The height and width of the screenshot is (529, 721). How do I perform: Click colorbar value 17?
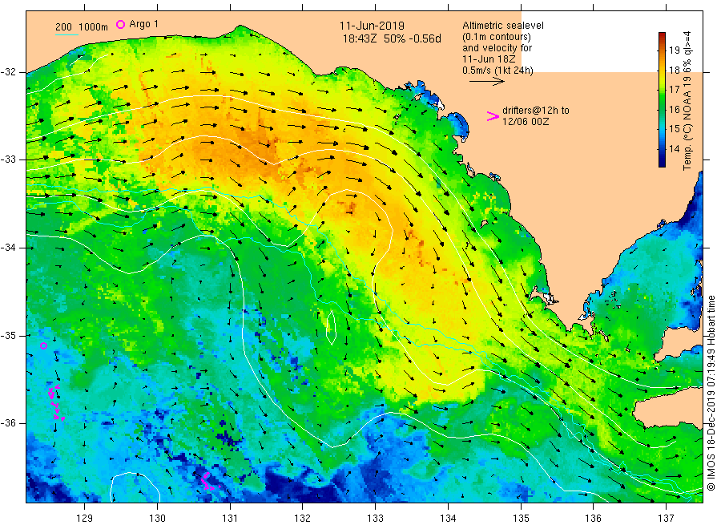(x=674, y=90)
